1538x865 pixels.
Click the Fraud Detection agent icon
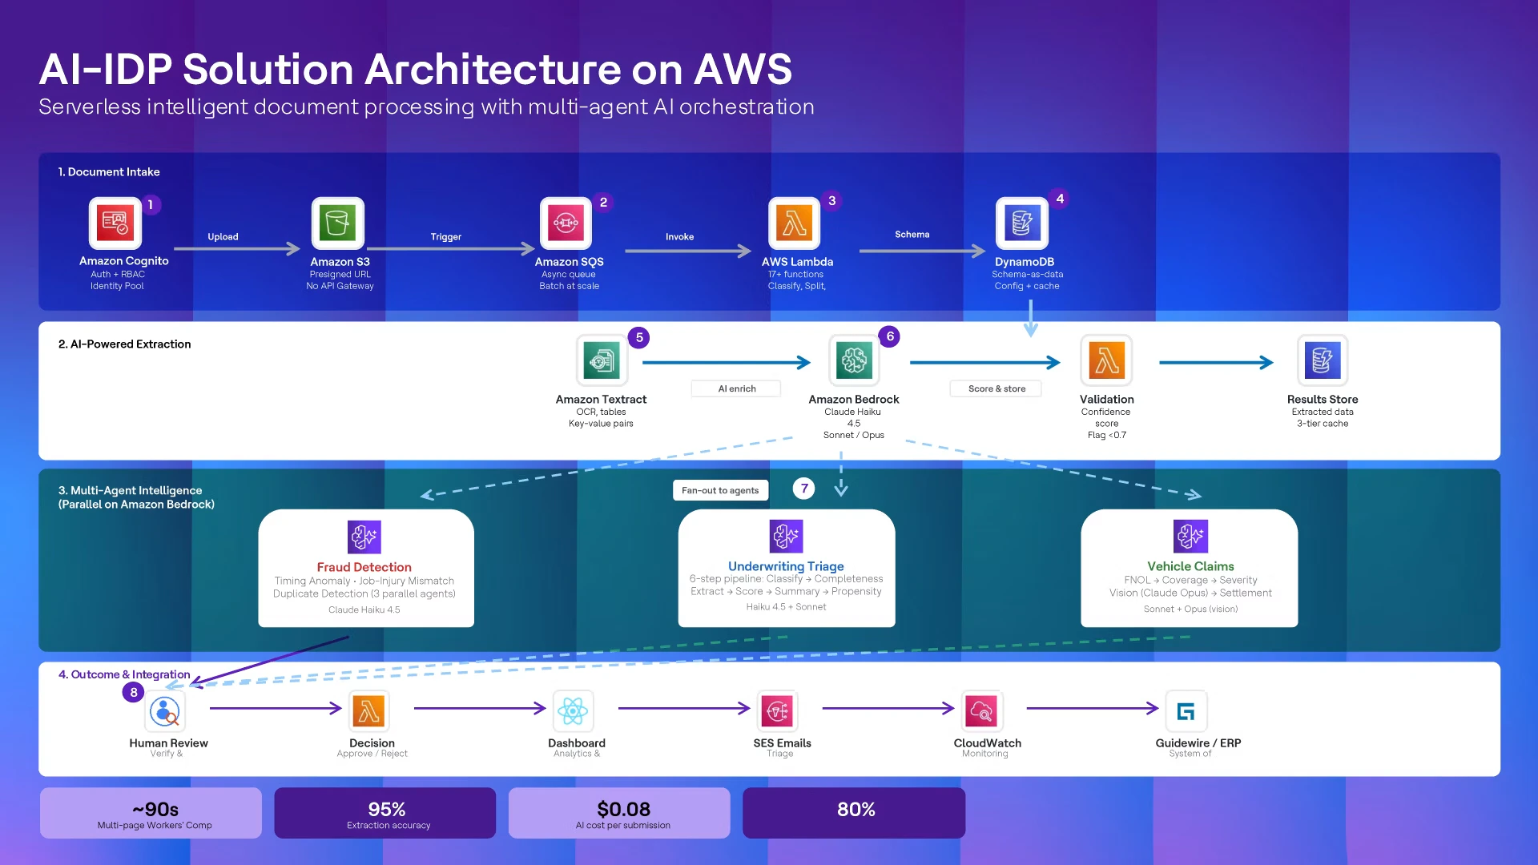click(364, 537)
